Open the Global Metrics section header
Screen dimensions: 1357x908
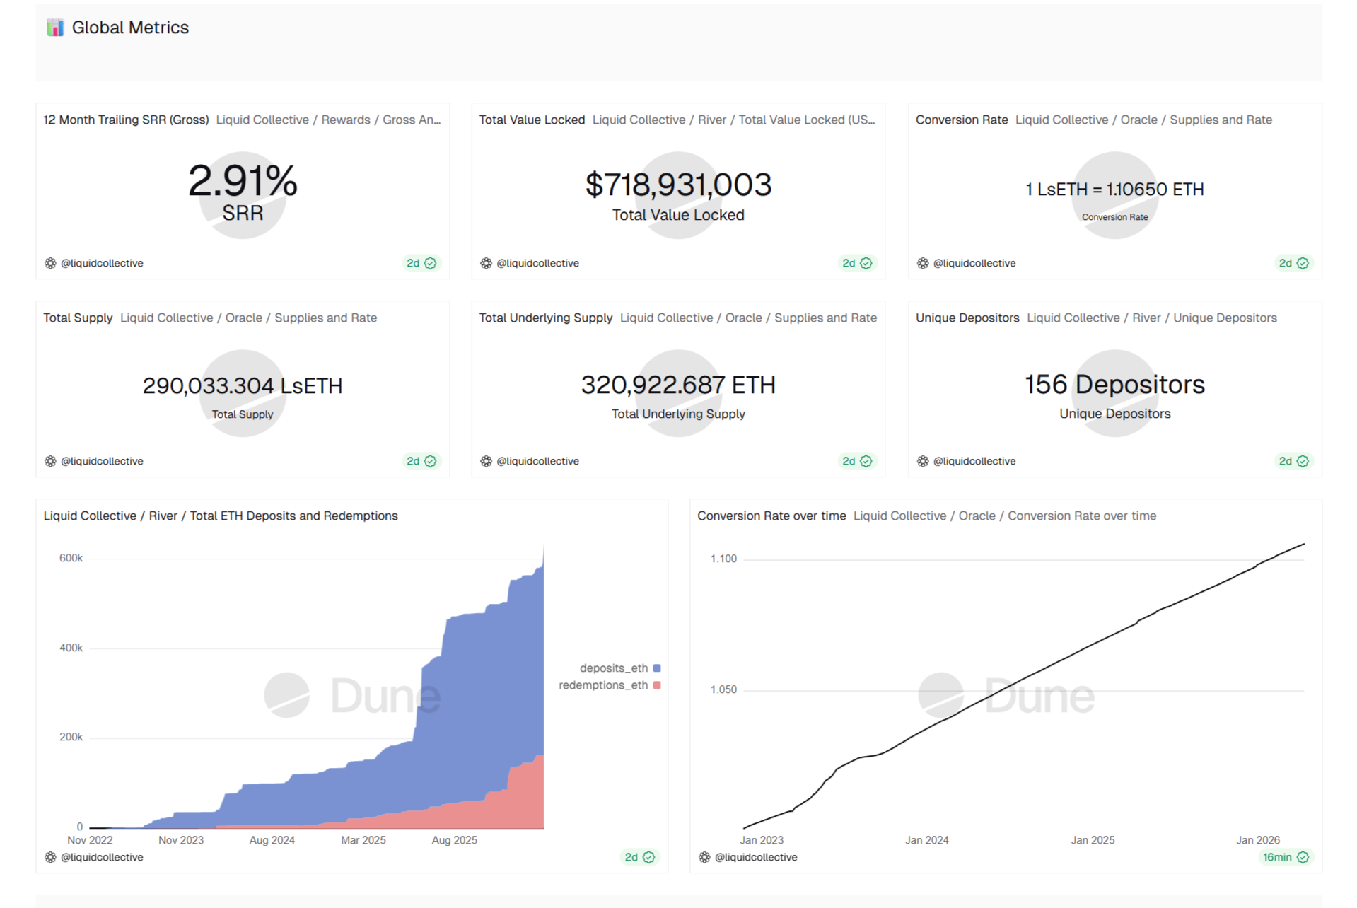pos(129,27)
